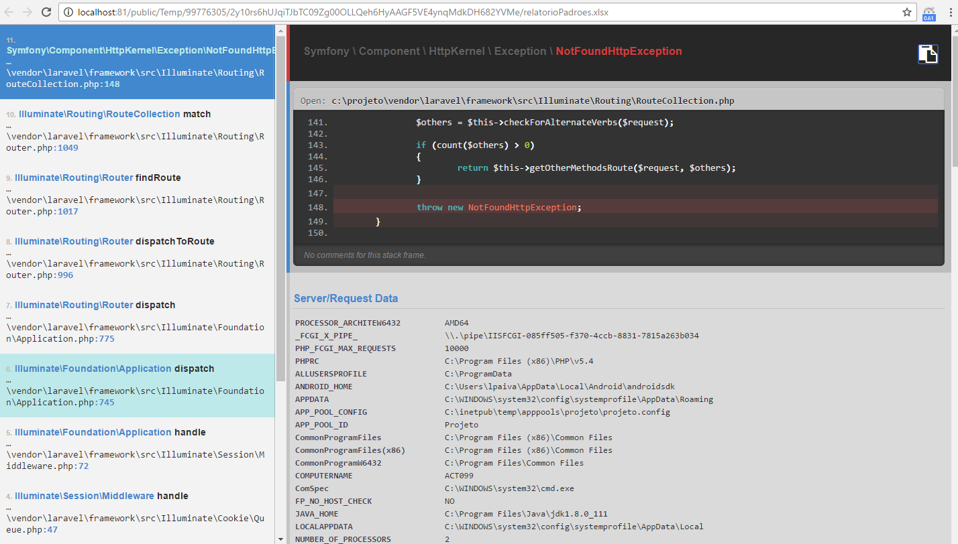Viewport: 958px width, 544px height.
Task: Click code line 141 checkForAlternateVerbs
Action: pos(545,122)
